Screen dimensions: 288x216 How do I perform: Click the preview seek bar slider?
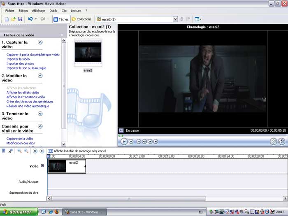121,136
